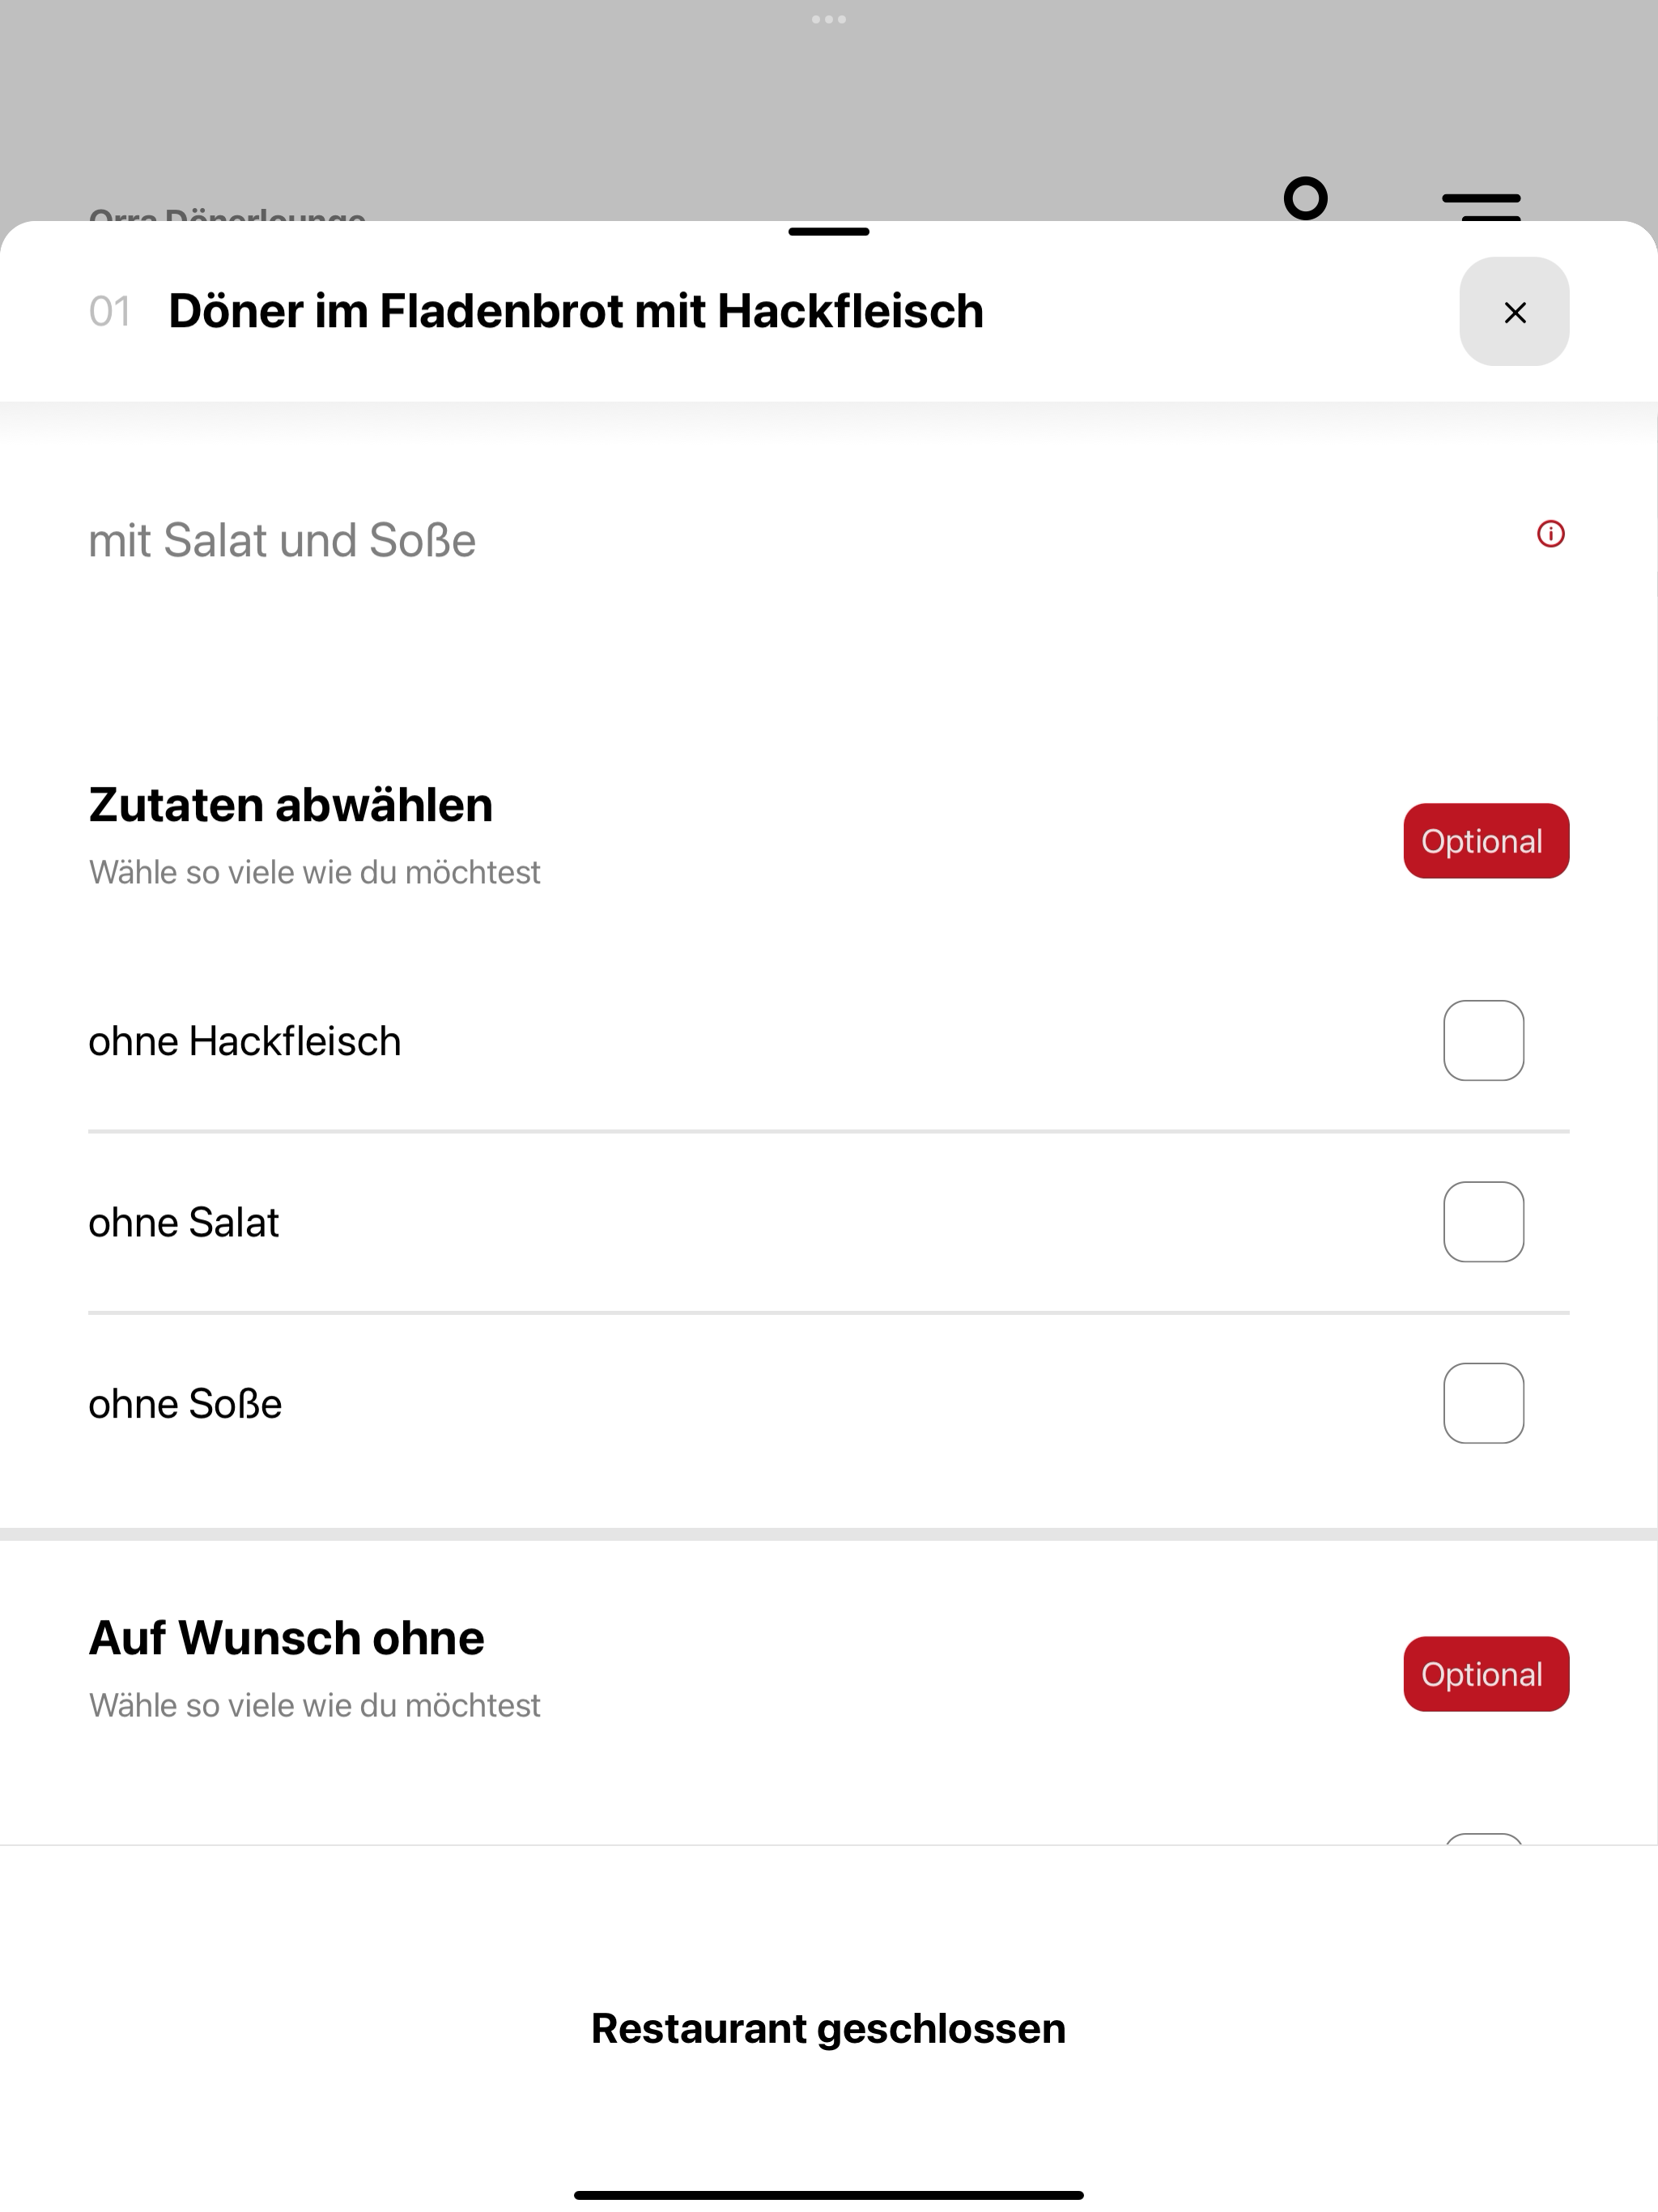The width and height of the screenshot is (1658, 2212).
Task: Select the ohne Hackfleisch option label
Action: pos(245,1041)
